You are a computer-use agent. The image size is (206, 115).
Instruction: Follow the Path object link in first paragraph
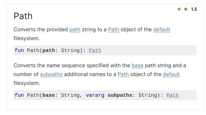pyautogui.click(x=113, y=29)
